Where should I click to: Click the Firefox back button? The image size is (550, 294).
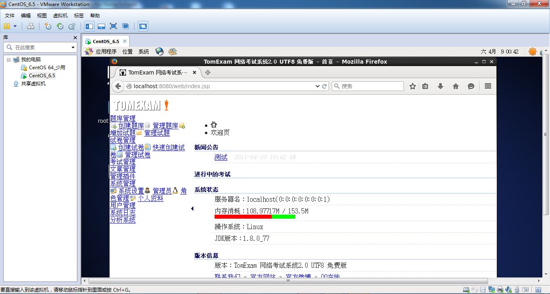coord(118,86)
